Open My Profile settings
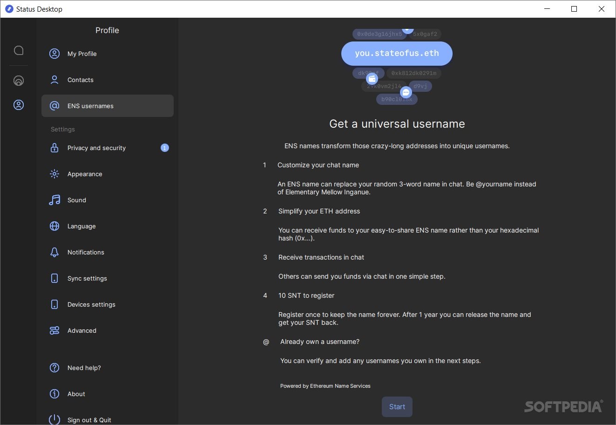This screenshot has height=425, width=616. 108,54
